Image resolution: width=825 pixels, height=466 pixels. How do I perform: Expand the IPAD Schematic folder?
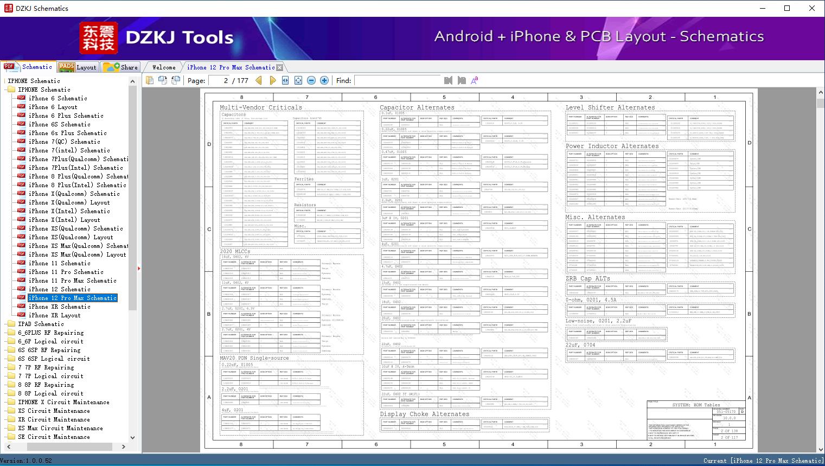click(x=11, y=324)
